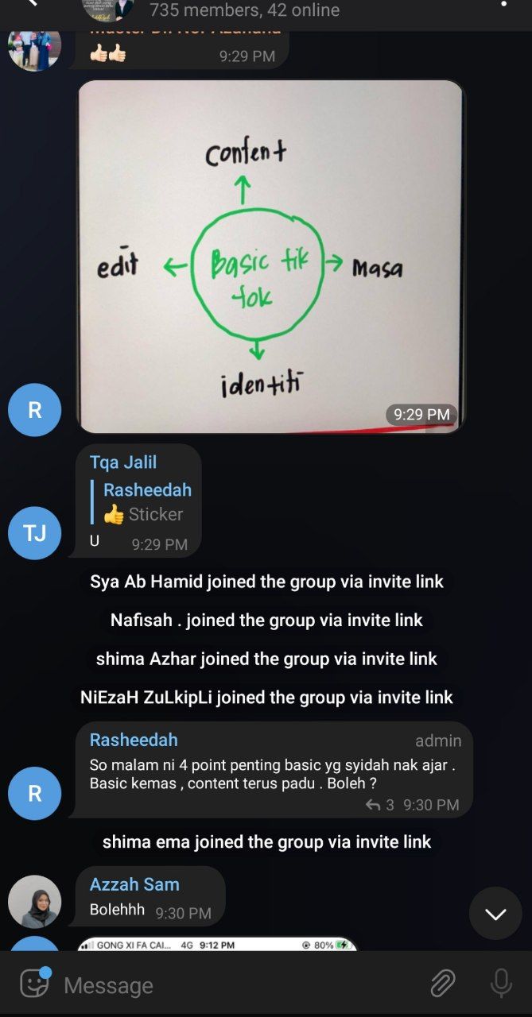Tap the Sya Ab Hamid joined notice
Screen dimensions: 532x1017
pos(266,582)
